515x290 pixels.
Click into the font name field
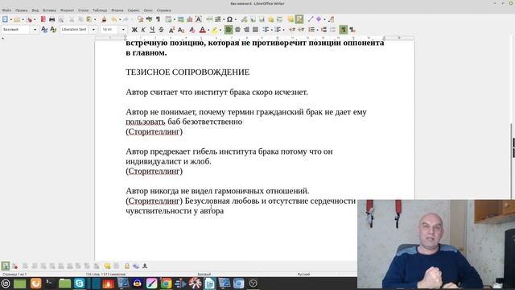click(x=75, y=30)
